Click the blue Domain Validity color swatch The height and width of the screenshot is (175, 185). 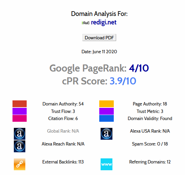coord(106,118)
